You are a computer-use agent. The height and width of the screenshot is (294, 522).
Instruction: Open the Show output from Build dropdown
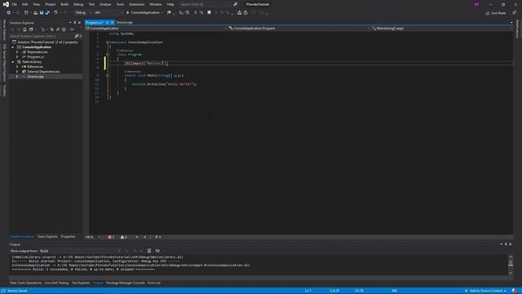(x=80, y=251)
